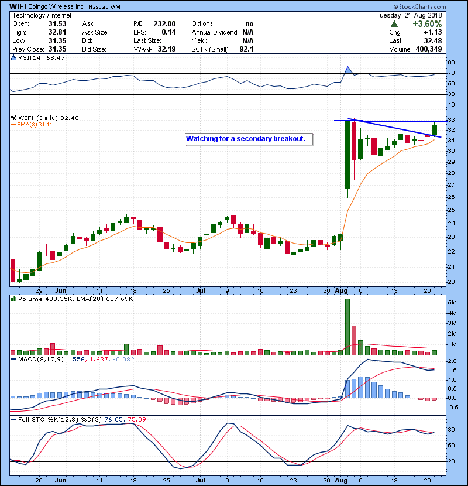This screenshot has height=486, width=468.
Task: Click the Technology / Internet sector label
Action: pos(42,15)
